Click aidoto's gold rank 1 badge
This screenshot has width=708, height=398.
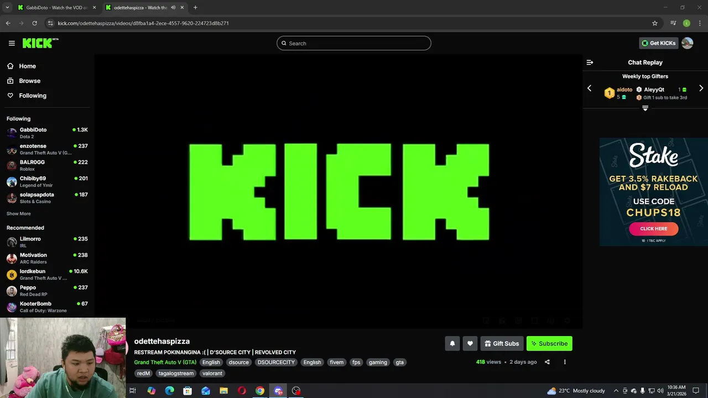609,93
